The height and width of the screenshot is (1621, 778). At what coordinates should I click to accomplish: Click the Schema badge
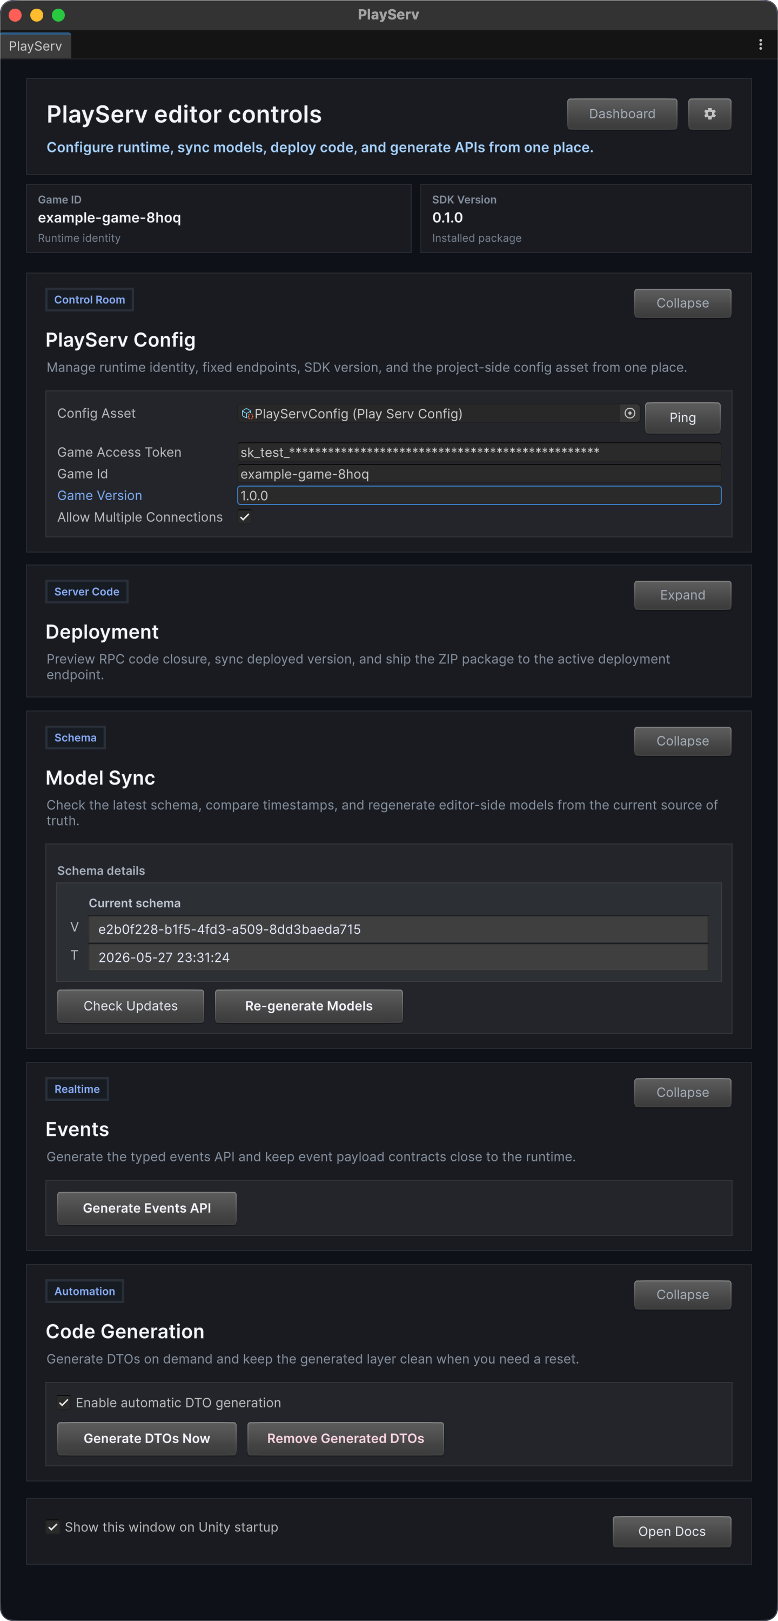pos(76,738)
